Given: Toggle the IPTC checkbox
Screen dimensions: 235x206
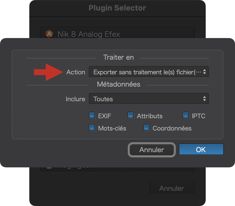Looking at the screenshot, I should pos(186,115).
